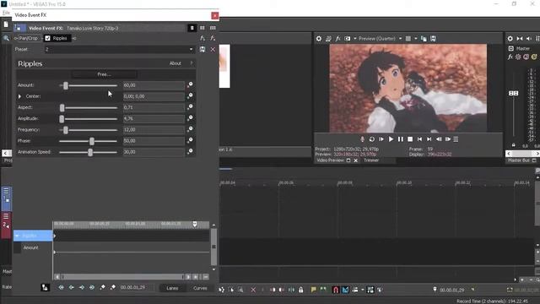Click the keyframe panel horizontal scrollbar
Image resolution: width=540 pixels, height=304 pixels.
(122, 277)
